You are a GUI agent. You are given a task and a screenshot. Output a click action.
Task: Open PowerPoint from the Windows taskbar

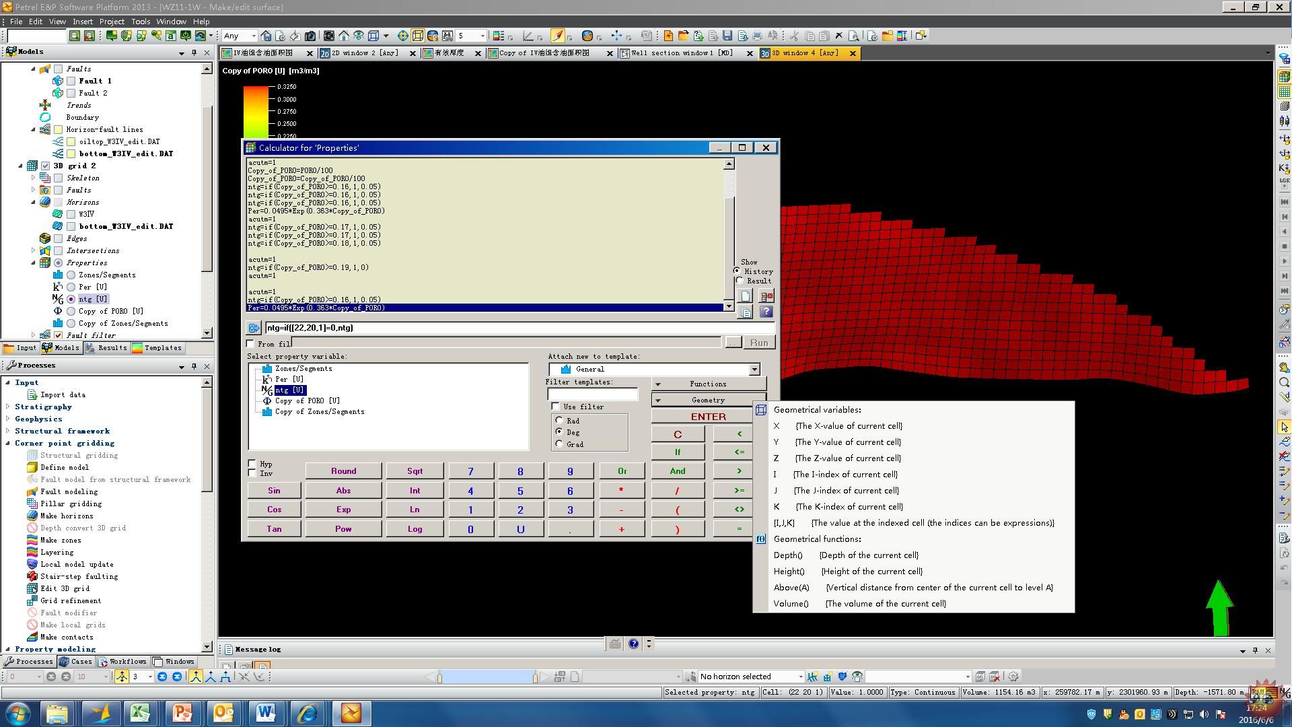tap(182, 713)
